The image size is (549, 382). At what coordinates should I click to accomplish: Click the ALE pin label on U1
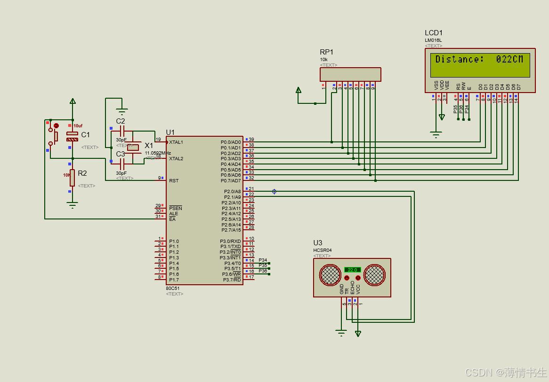click(x=174, y=214)
